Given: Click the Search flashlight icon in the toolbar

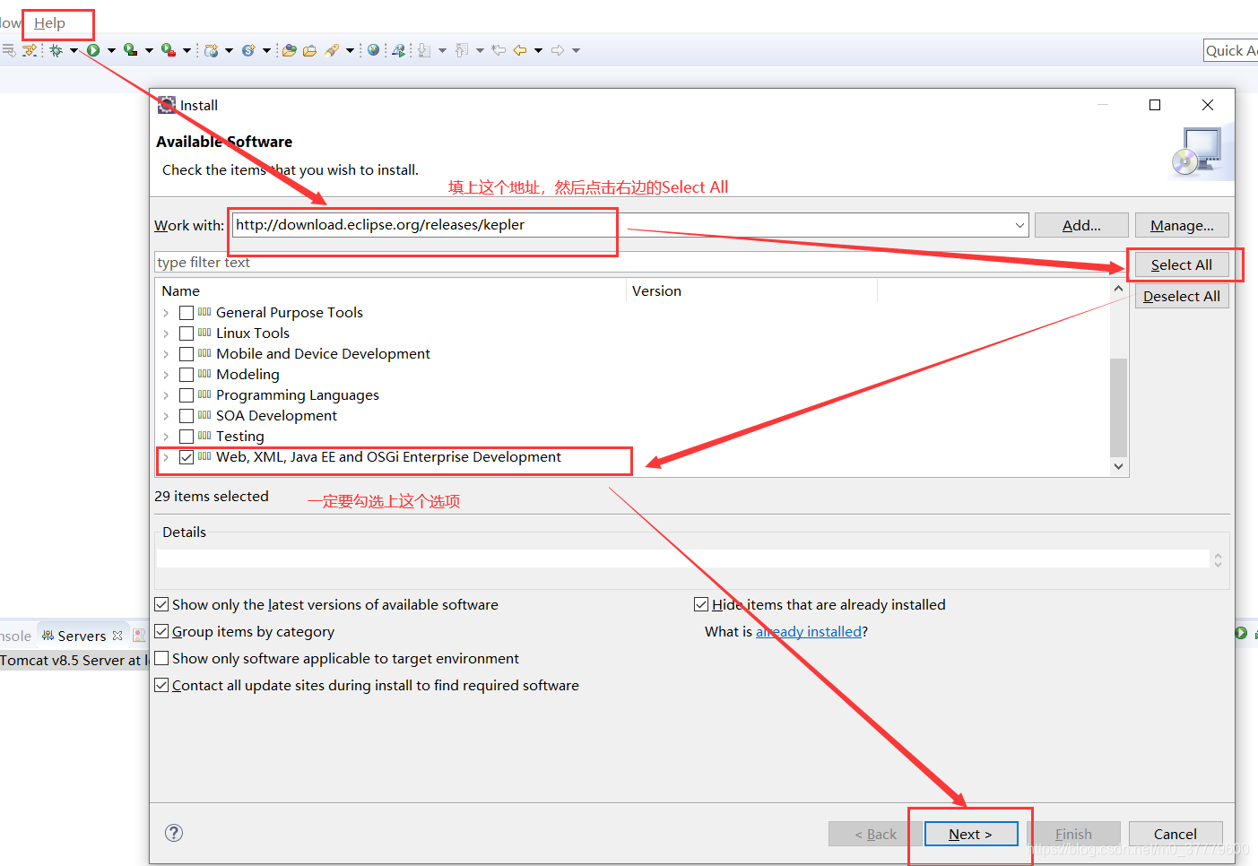Looking at the screenshot, I should click(x=331, y=50).
